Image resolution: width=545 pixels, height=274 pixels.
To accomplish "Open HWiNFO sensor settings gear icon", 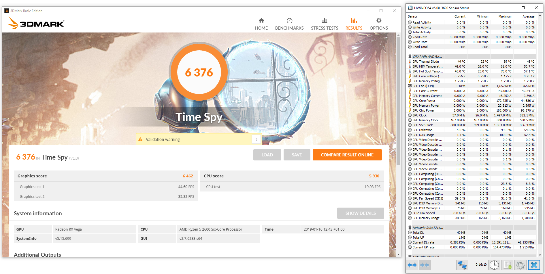I will coord(520,265).
